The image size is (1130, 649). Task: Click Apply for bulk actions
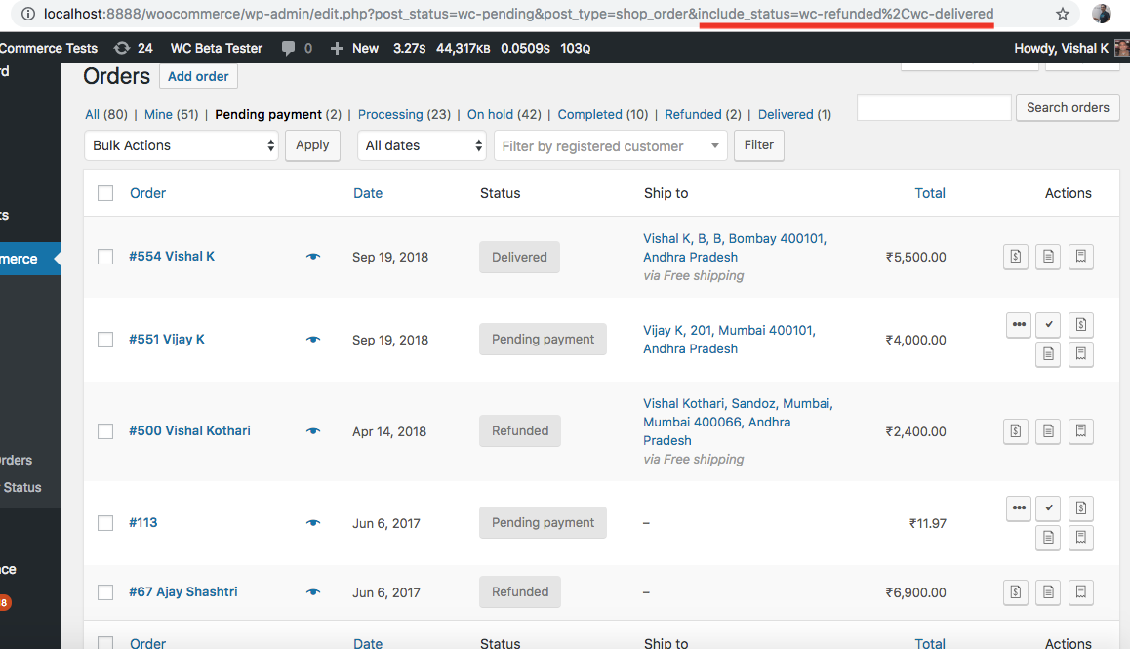[x=312, y=145]
